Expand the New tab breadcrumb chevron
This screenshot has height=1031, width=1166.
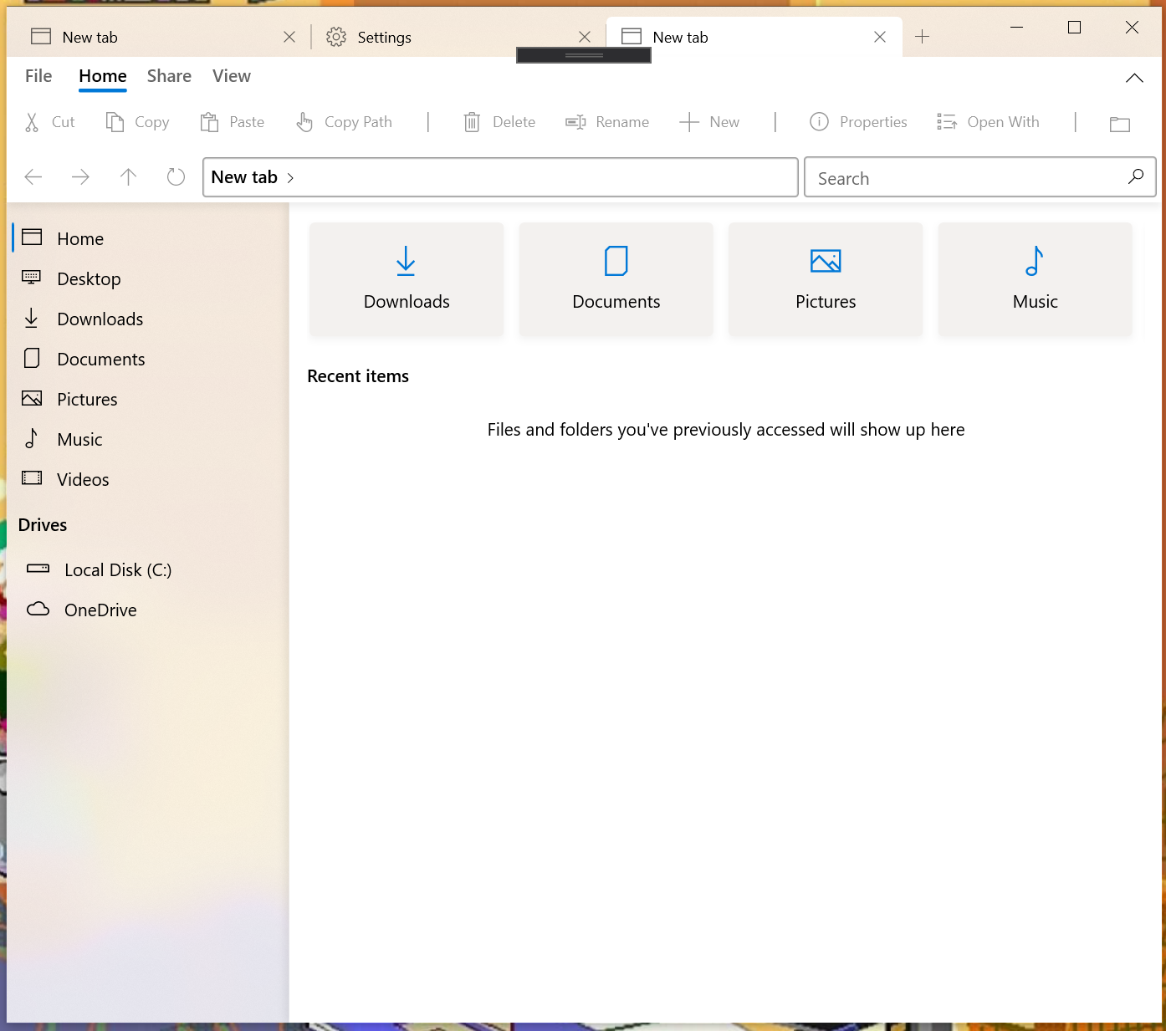pyautogui.click(x=291, y=177)
